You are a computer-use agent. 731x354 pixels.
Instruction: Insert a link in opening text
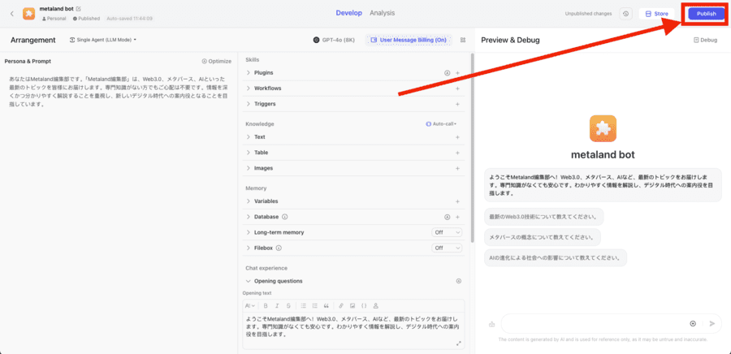pos(341,306)
